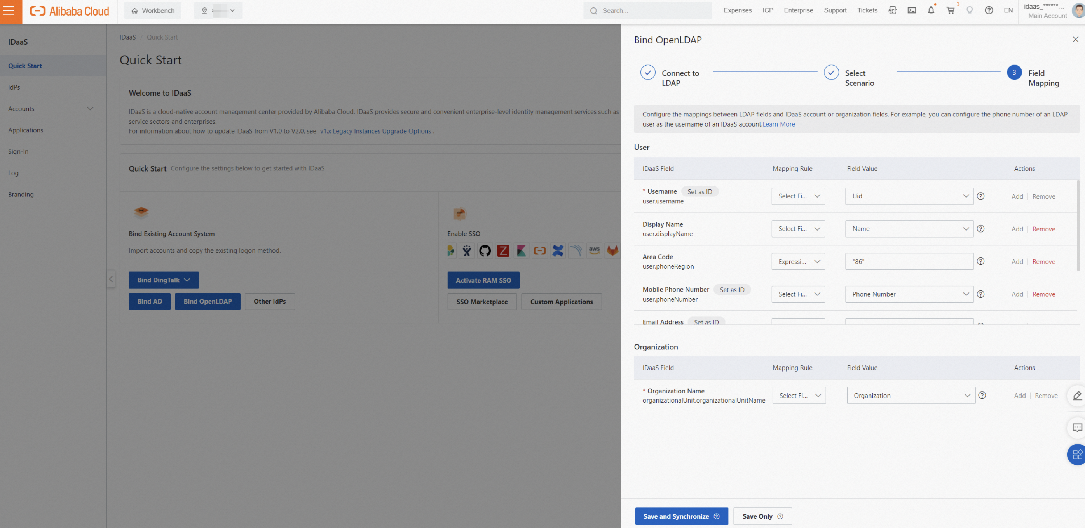Open the floating chat feedback icon
Screen dimensions: 1085x528
pos(1076,428)
